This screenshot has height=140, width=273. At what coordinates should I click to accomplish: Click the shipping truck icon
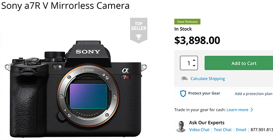184,79
